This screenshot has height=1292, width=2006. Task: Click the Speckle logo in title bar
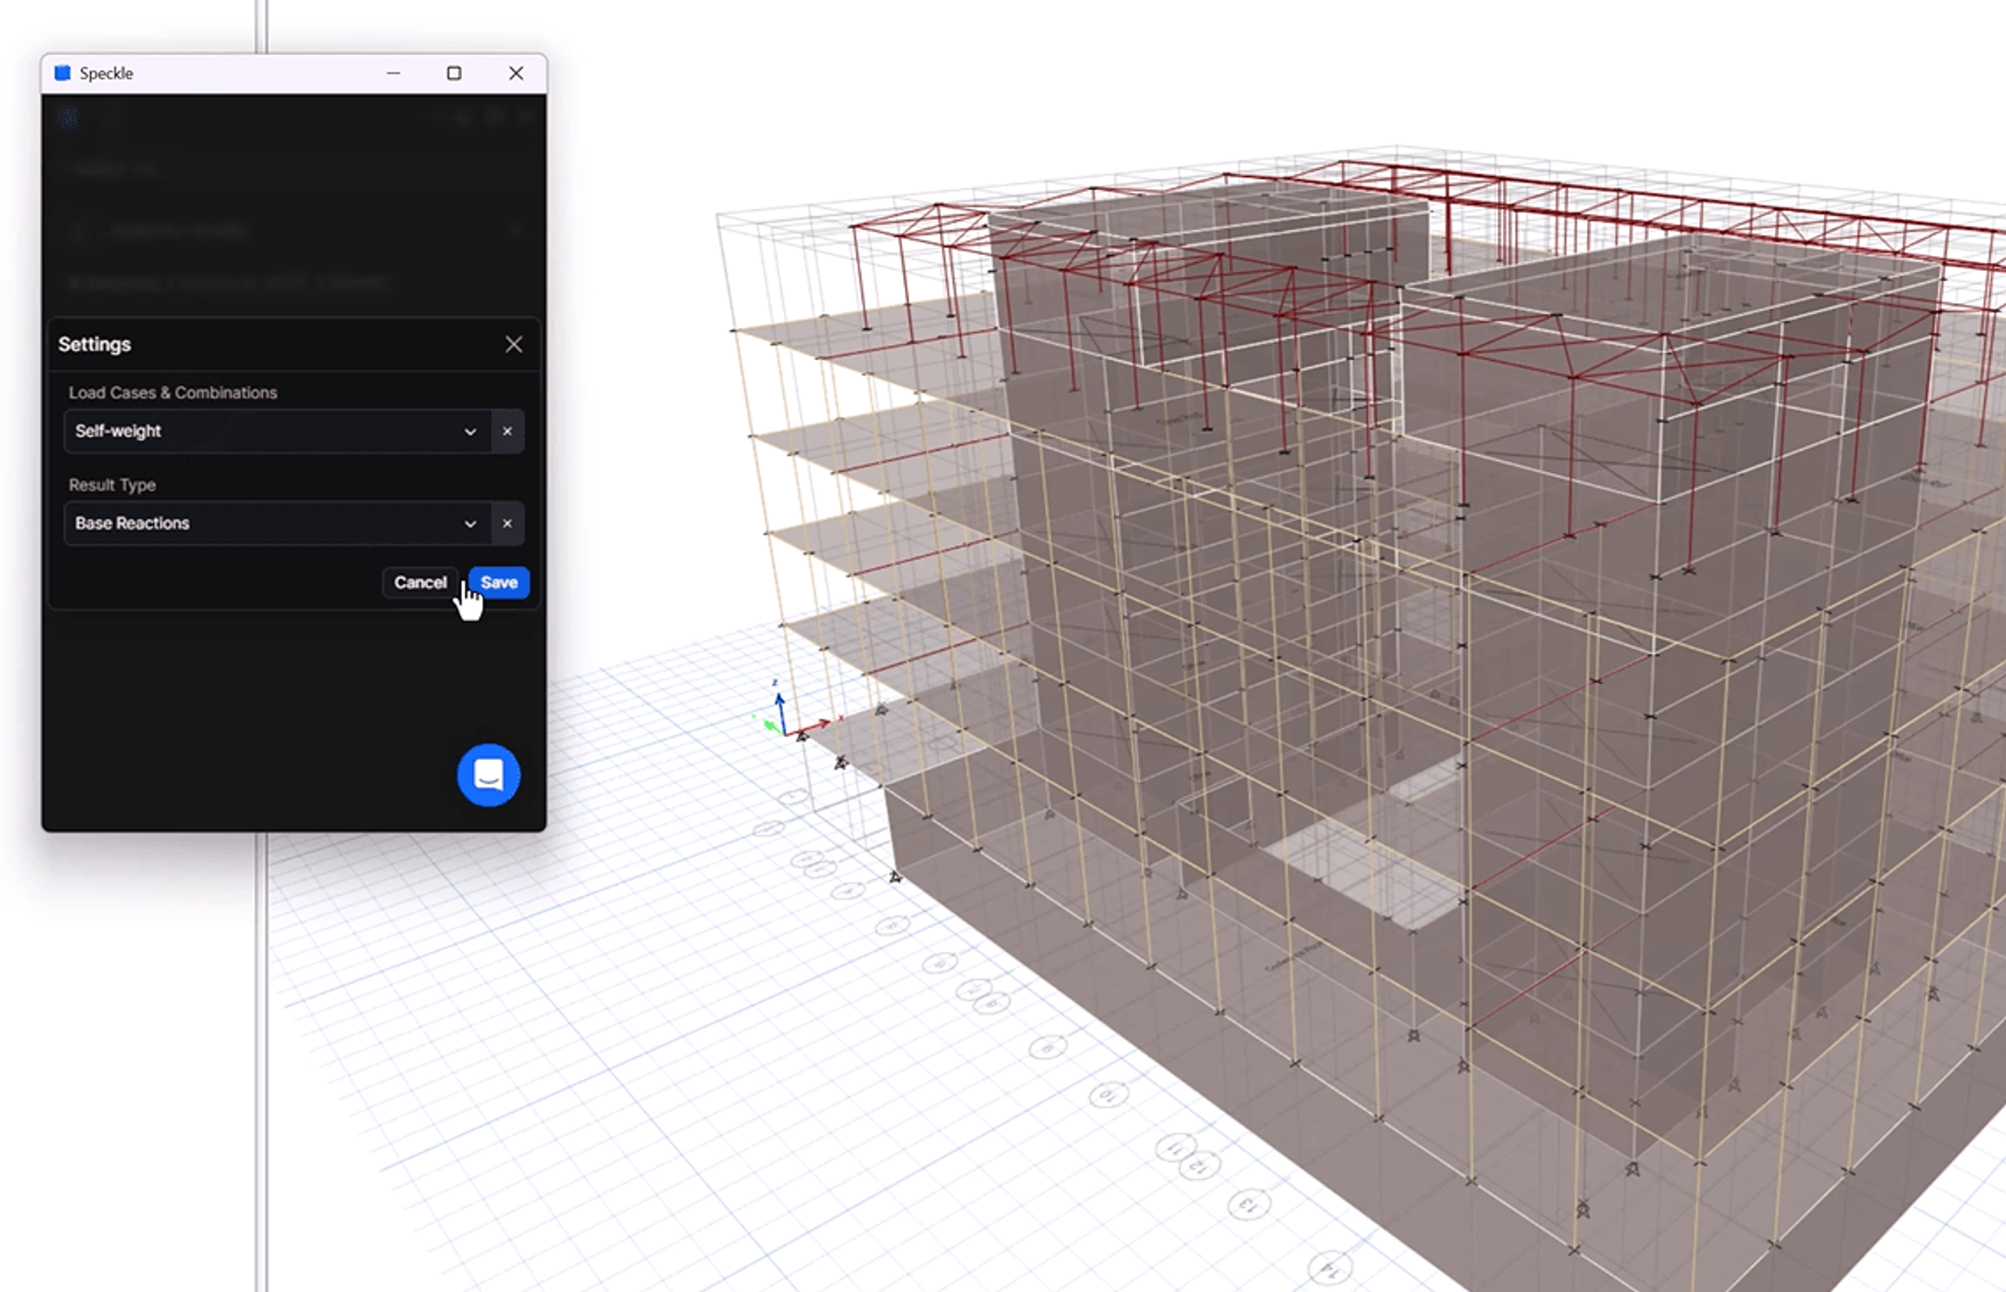pos(62,73)
